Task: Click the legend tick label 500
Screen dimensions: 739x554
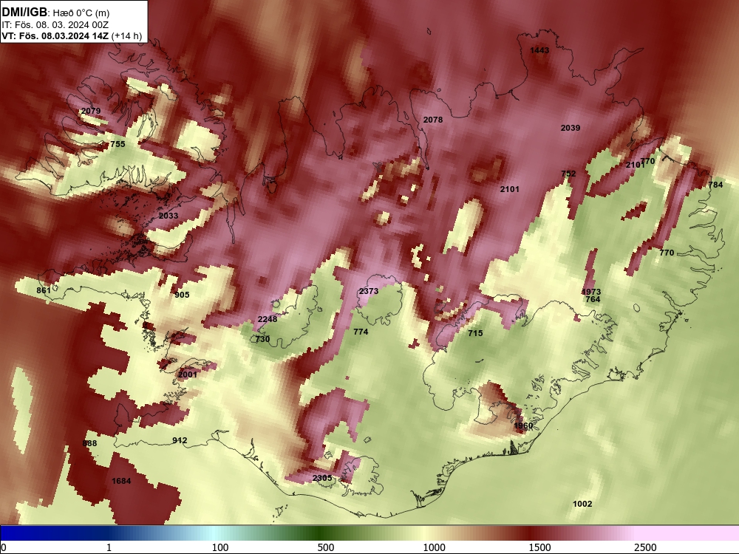Action: pos(326,547)
